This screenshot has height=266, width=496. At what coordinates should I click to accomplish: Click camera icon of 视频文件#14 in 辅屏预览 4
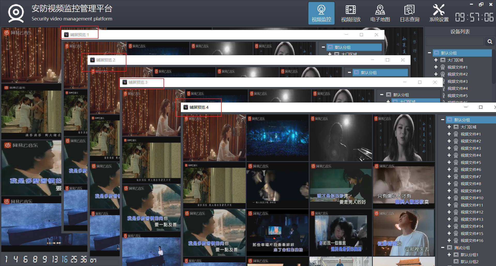[x=456, y=226]
